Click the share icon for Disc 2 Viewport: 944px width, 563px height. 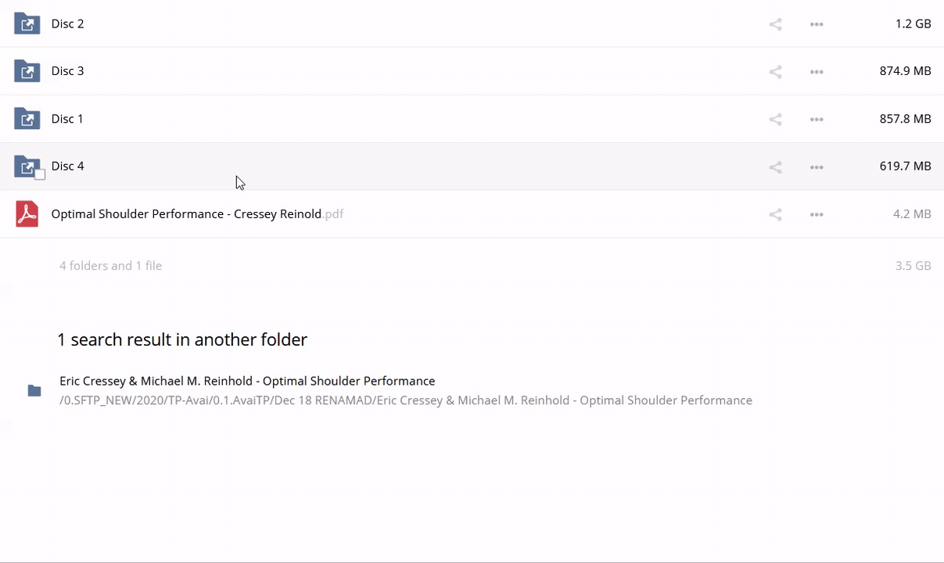click(775, 24)
